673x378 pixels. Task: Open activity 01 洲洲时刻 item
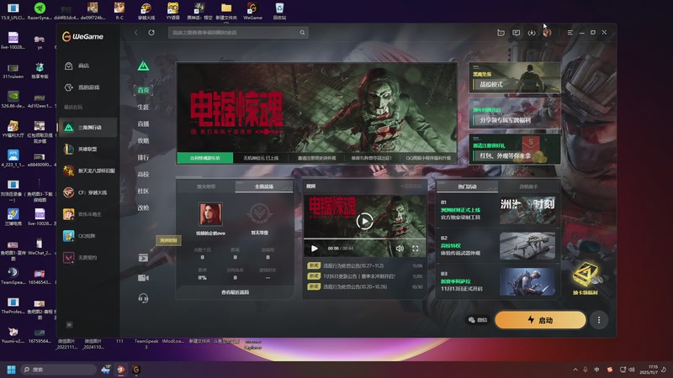tap(498, 210)
